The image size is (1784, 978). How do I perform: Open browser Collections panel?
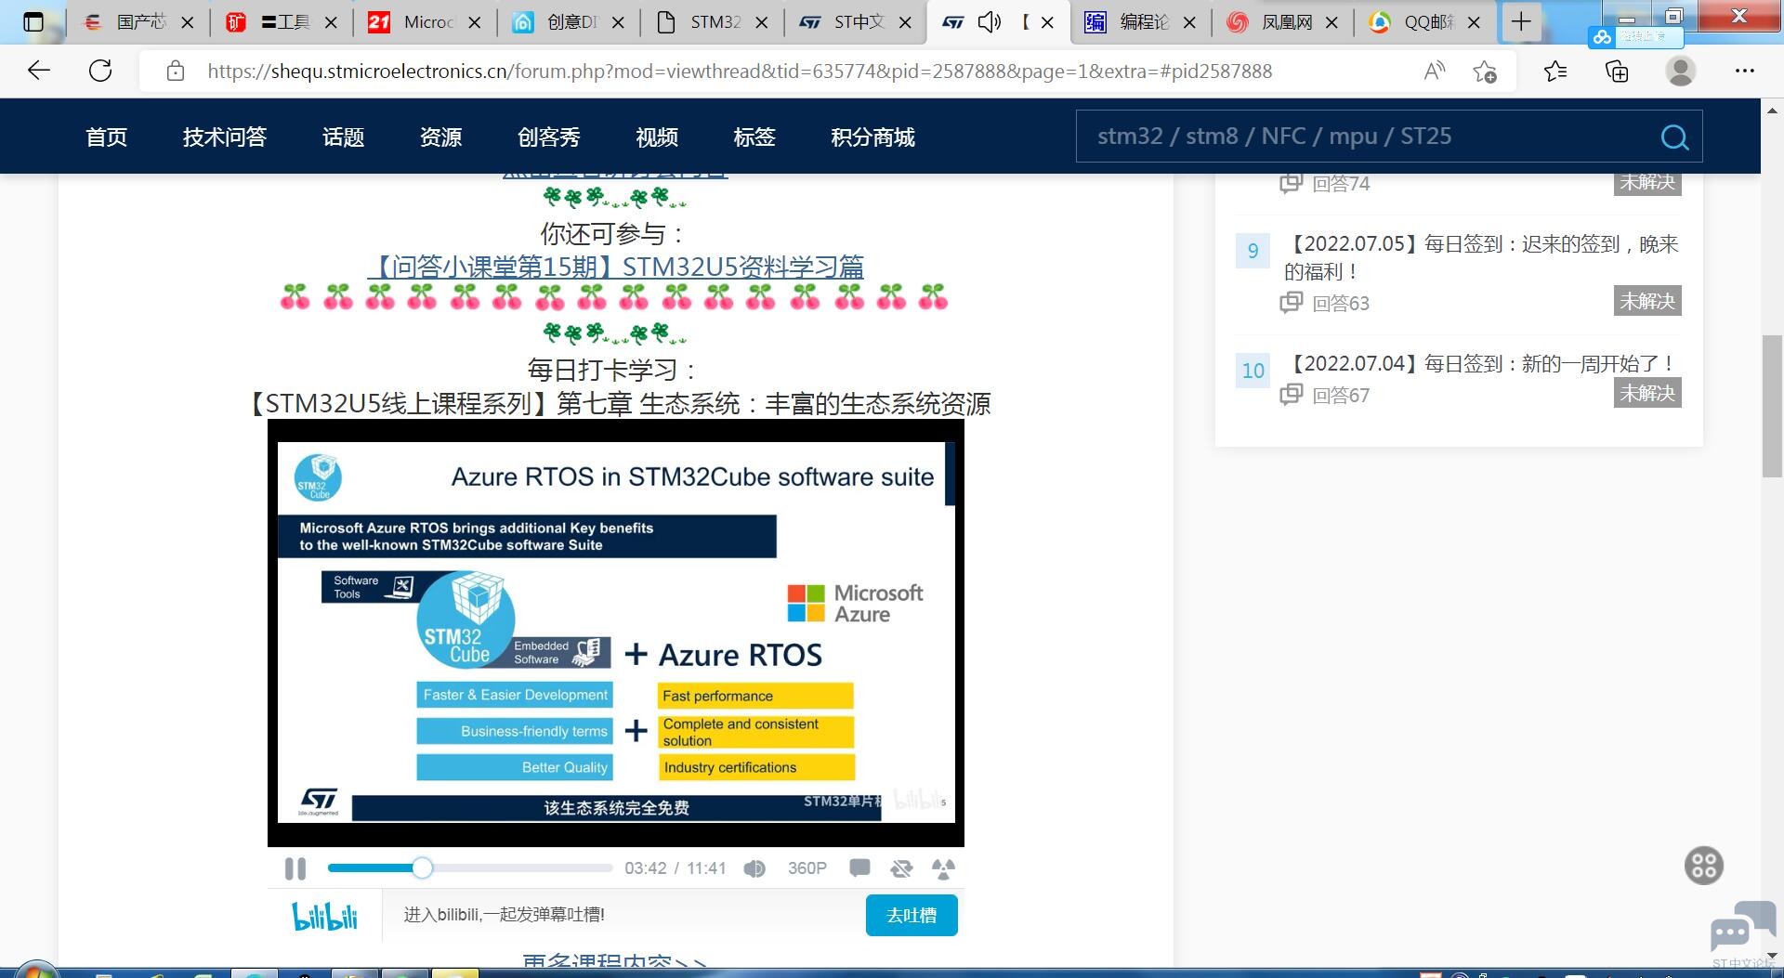[x=1617, y=72]
